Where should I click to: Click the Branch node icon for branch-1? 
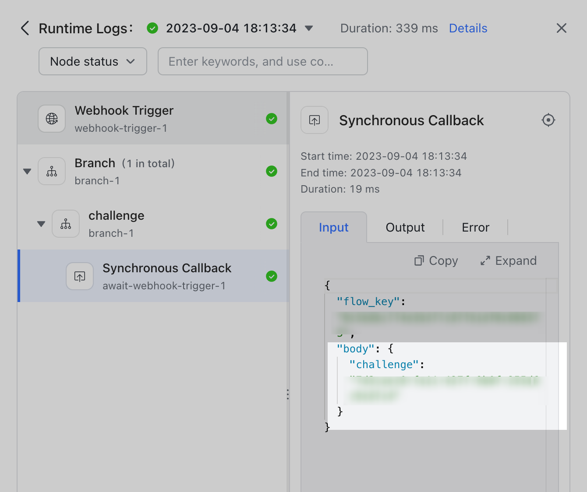pos(52,171)
